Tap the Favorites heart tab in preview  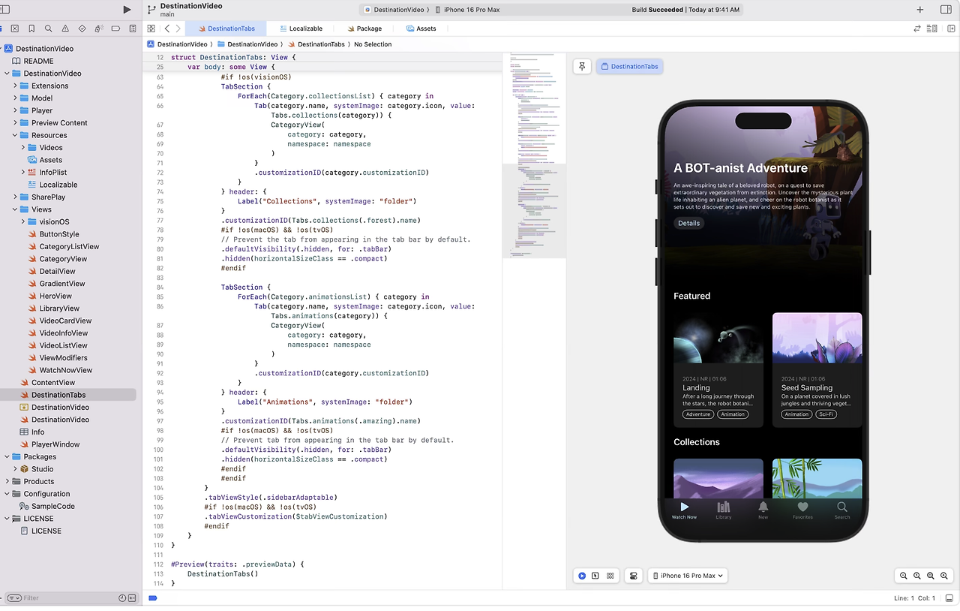(x=802, y=510)
